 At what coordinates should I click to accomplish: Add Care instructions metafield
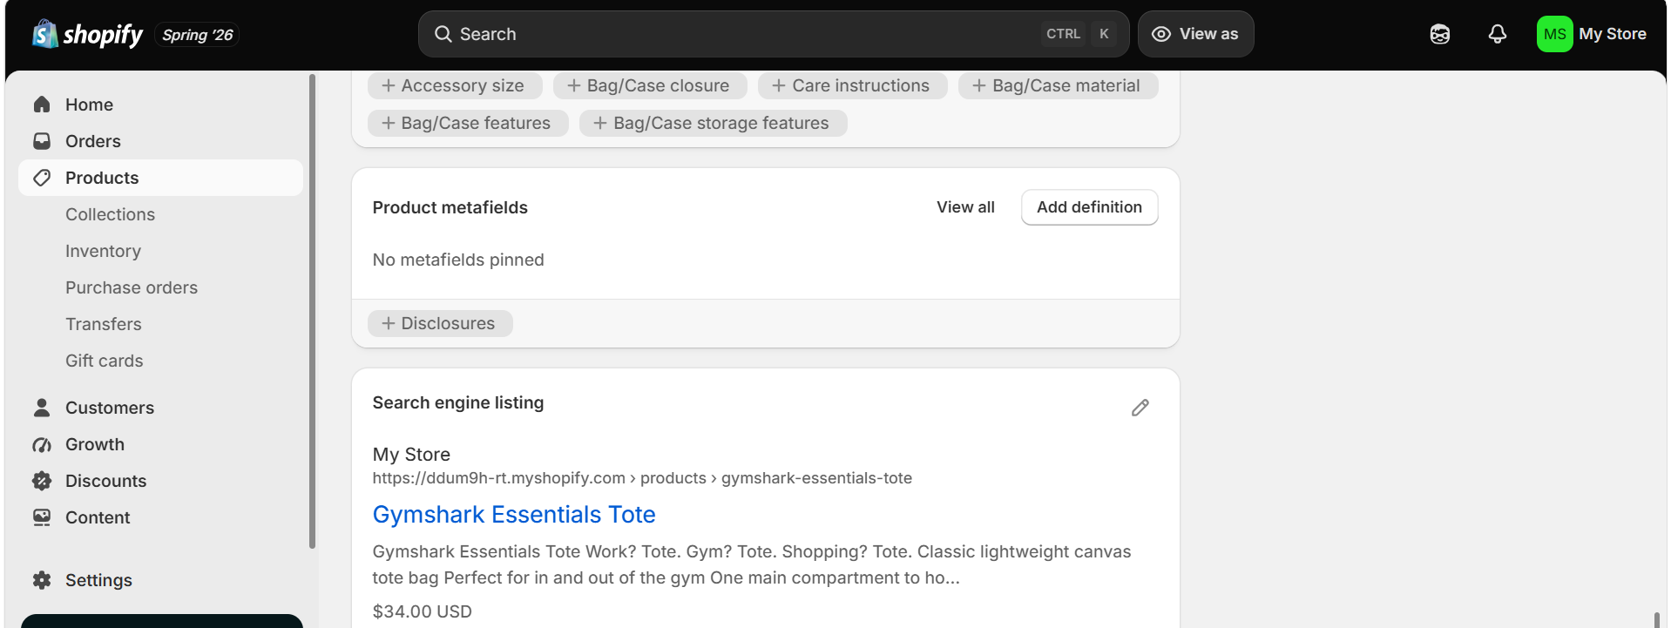pos(852,85)
